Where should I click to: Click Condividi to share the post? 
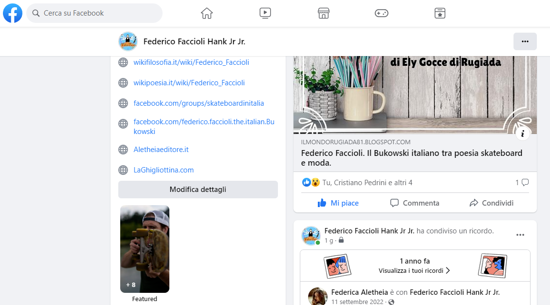(x=491, y=203)
